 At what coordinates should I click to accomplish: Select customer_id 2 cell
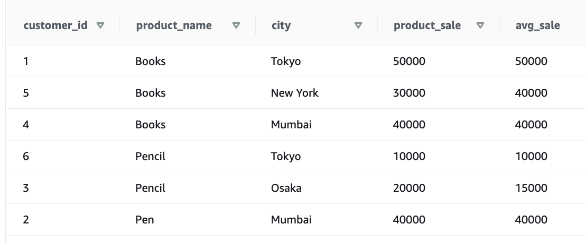tap(26, 220)
